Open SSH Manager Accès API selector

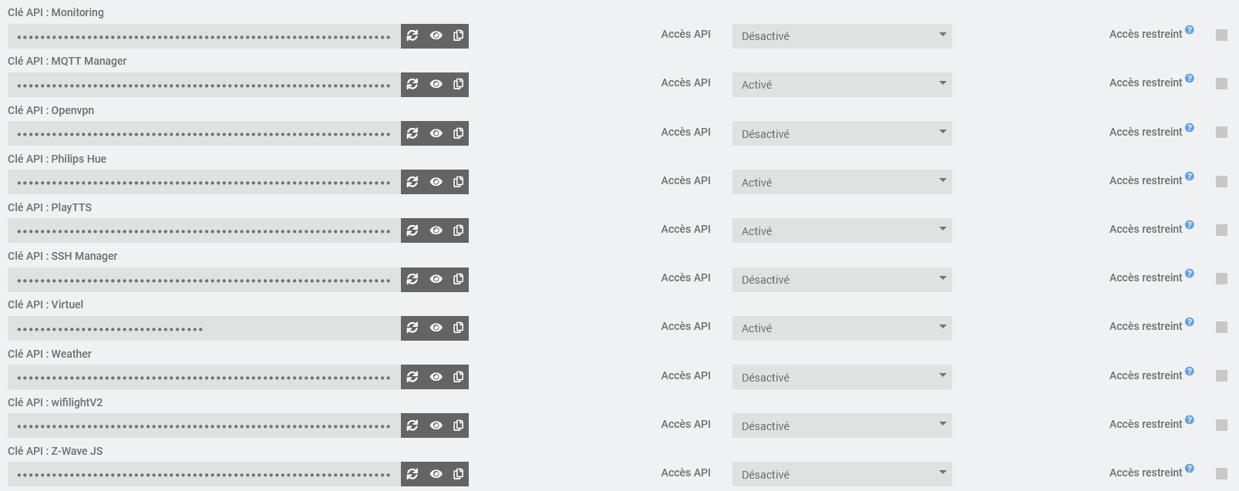[841, 279]
